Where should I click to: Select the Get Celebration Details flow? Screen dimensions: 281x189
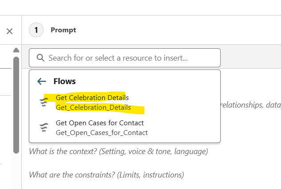pos(92,97)
